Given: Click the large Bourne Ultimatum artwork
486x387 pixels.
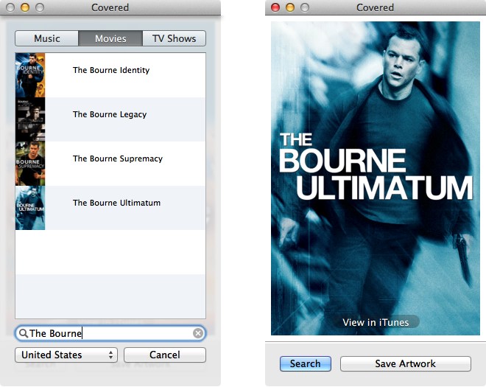Looking at the screenshot, I should tap(376, 178).
